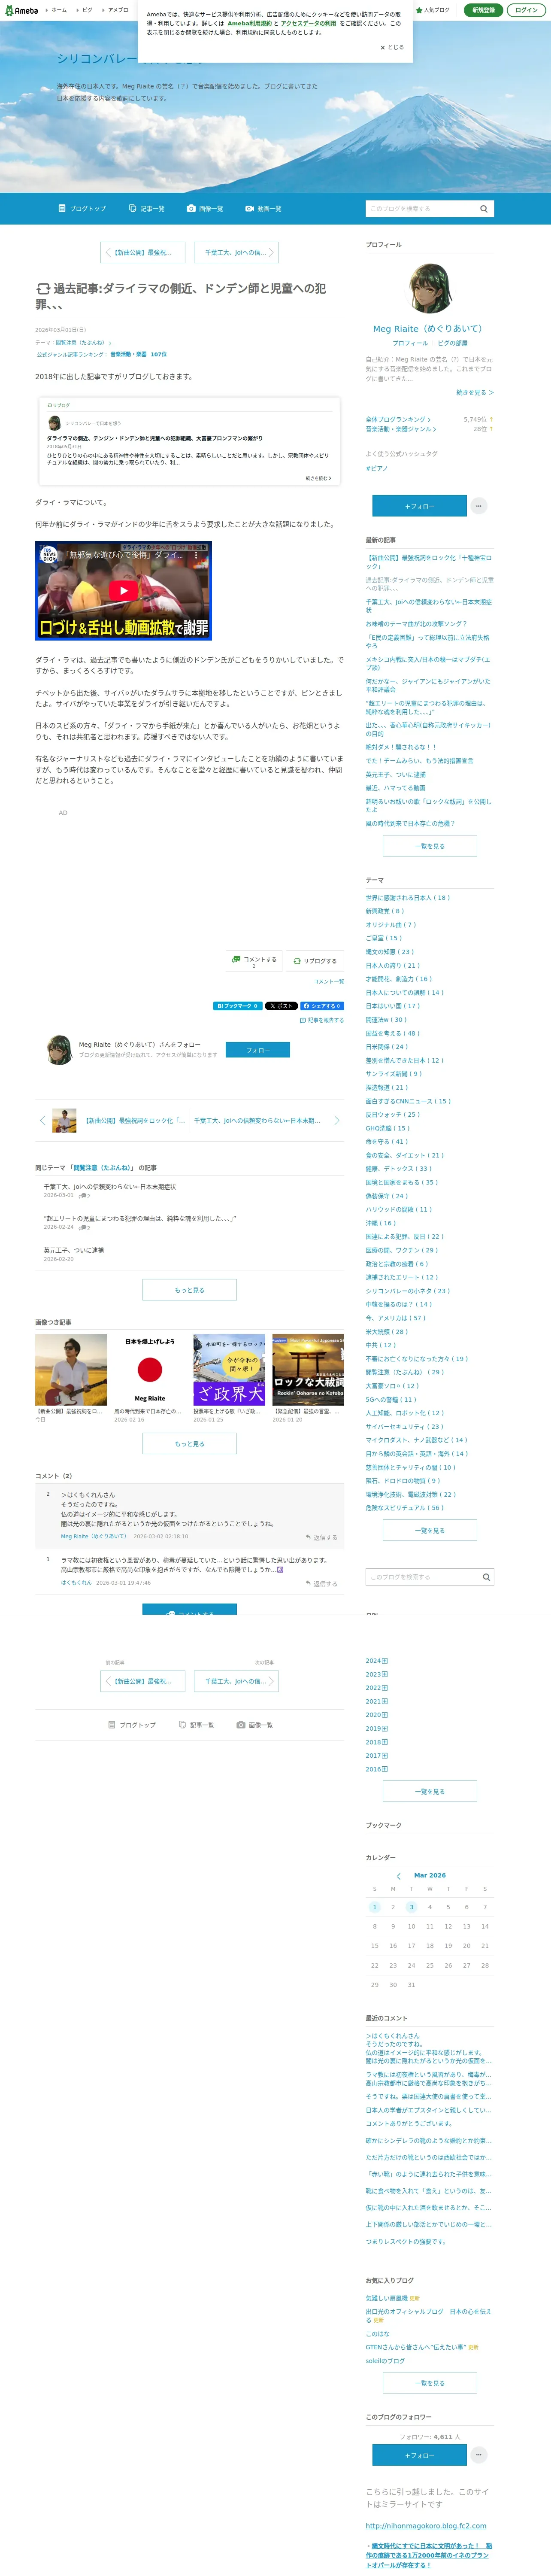The image size is (551, 2576).
Task: Open 続きを読む in the reblog card
Action: 318,478
